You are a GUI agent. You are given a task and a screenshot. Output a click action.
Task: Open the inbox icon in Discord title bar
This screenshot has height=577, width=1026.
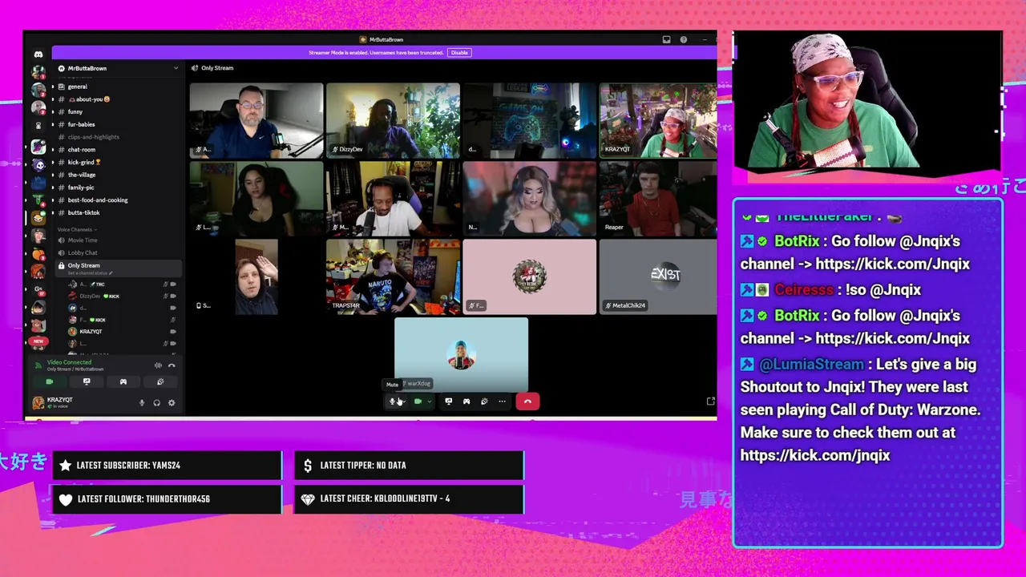(666, 39)
